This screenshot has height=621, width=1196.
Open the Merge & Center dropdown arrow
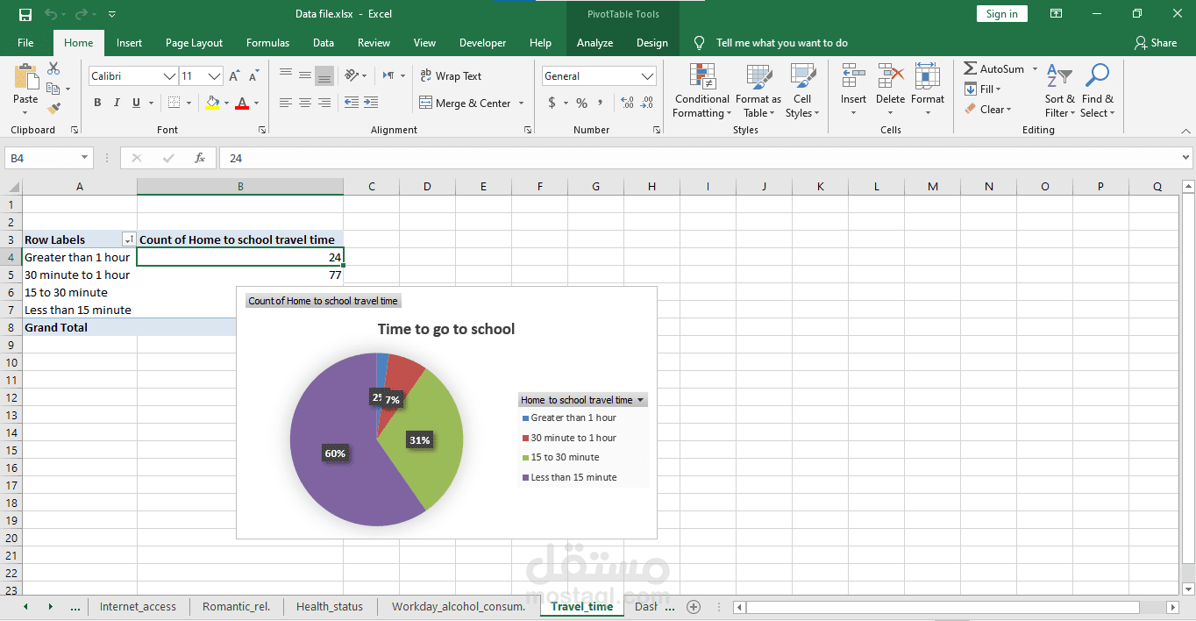click(x=522, y=103)
